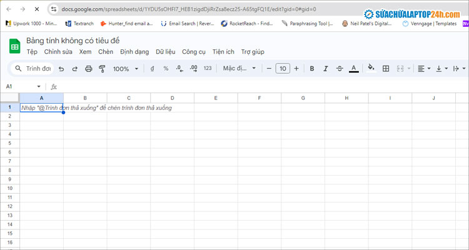Image resolution: width=469 pixels, height=250 pixels.
Task: Open the Trợ giúp menu
Action: [253, 52]
